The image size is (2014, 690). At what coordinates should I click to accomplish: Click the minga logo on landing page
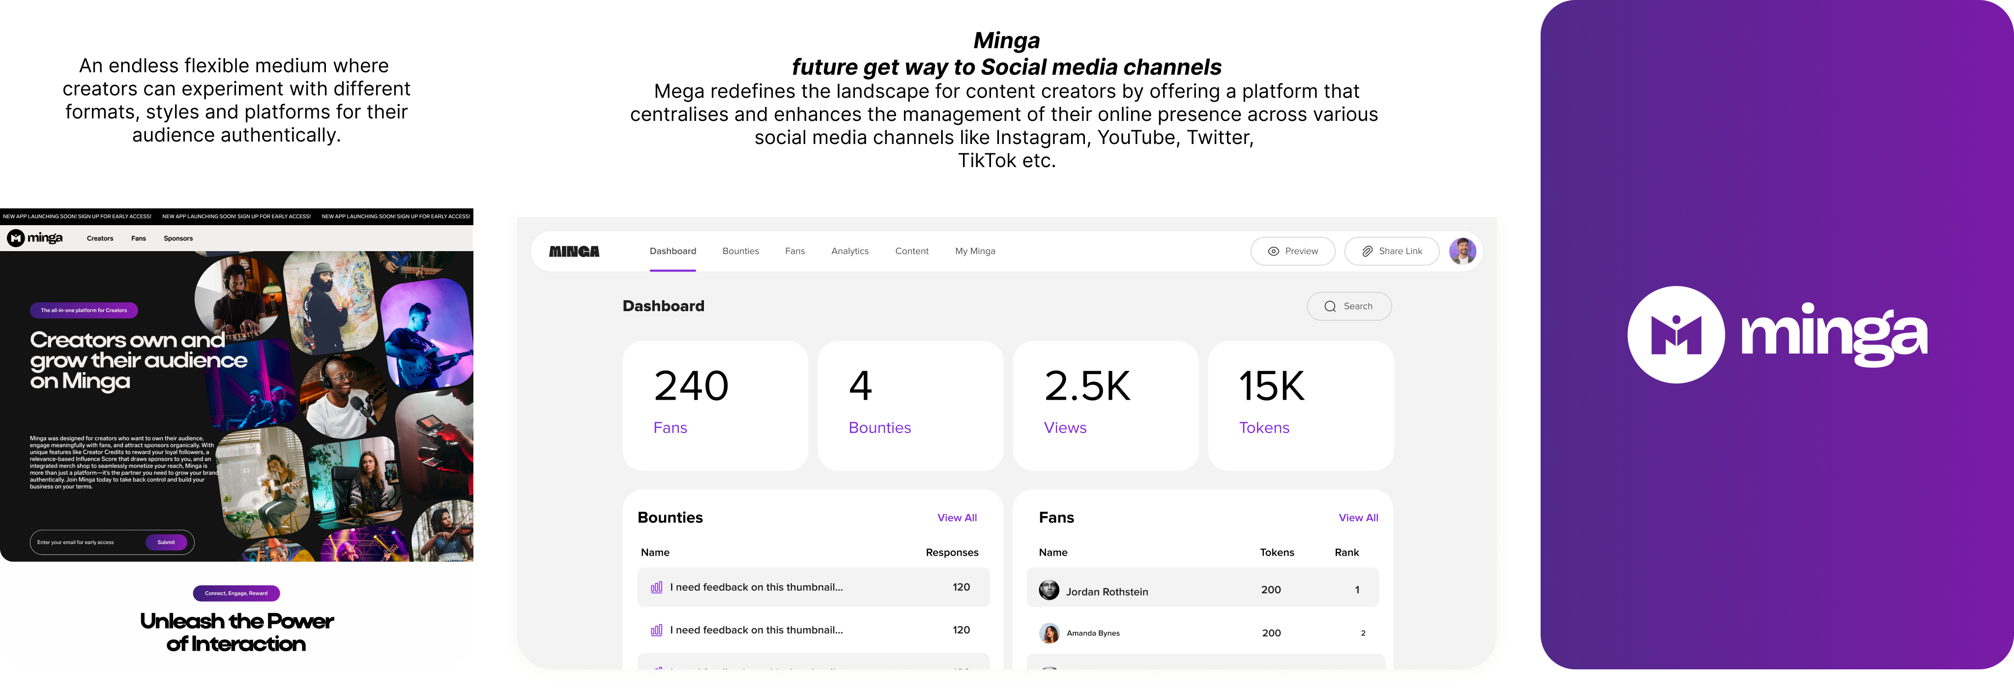pyautogui.click(x=35, y=238)
